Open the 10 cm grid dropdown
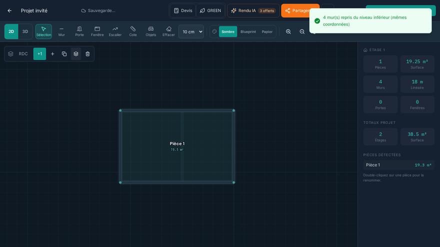Screen dimensions: 440x247 (191, 31)
